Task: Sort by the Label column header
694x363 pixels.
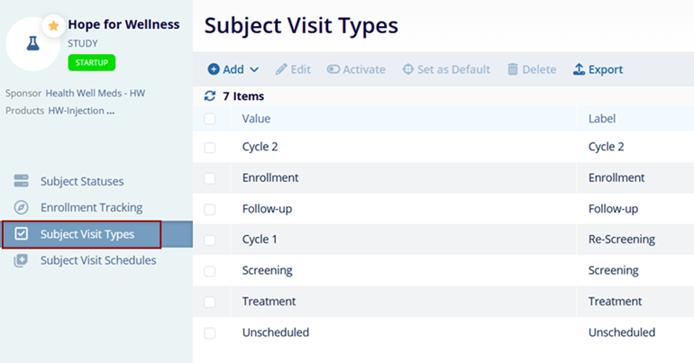Action: [x=601, y=119]
